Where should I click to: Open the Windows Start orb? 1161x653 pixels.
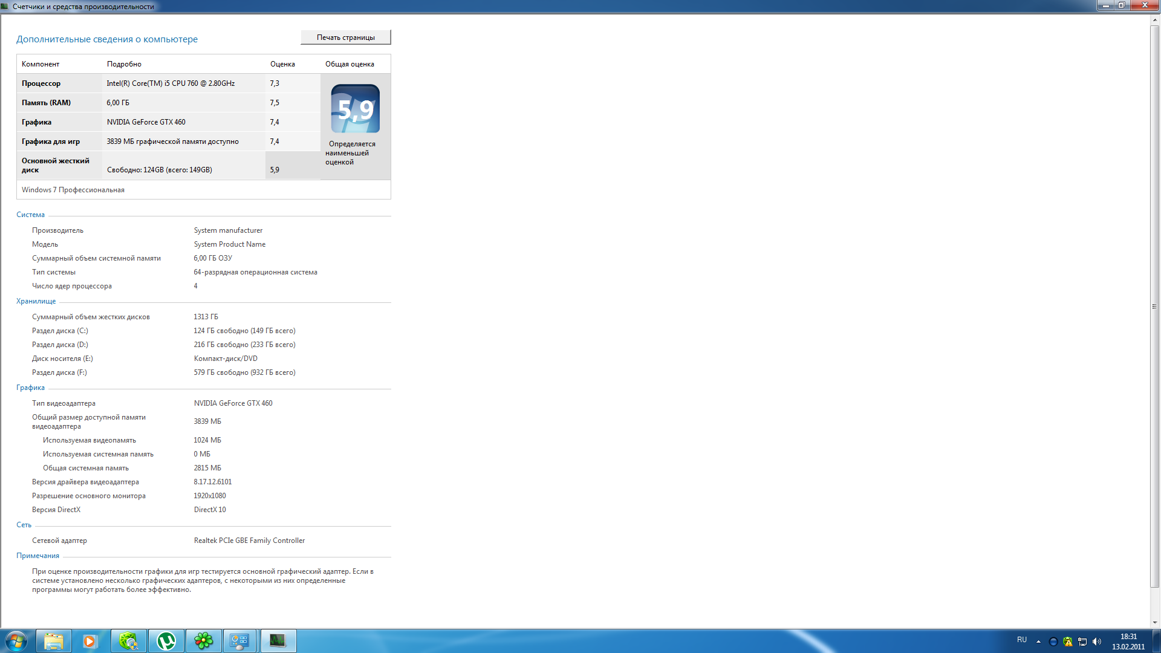click(16, 641)
